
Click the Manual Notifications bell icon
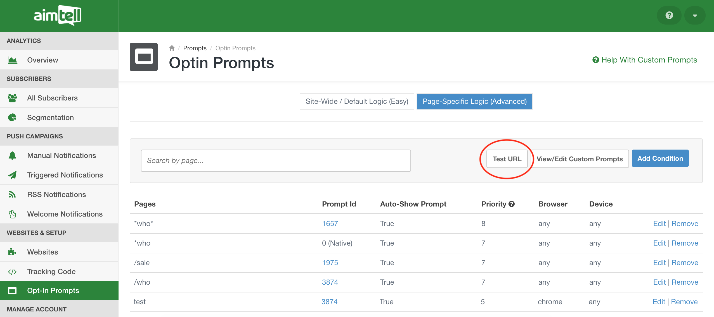click(12, 155)
